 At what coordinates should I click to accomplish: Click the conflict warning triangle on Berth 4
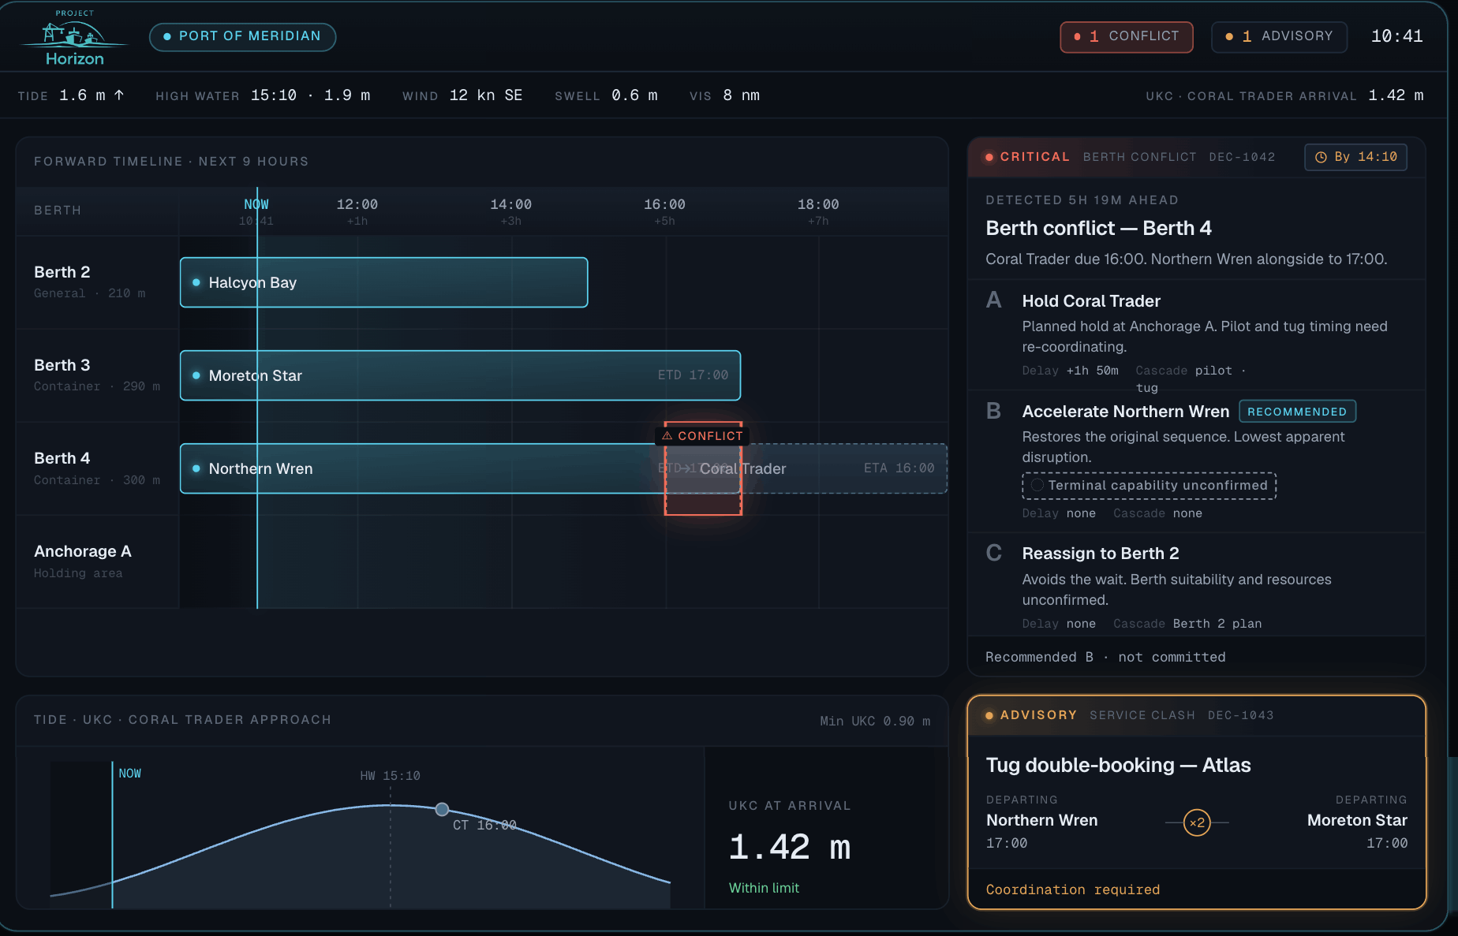[667, 435]
